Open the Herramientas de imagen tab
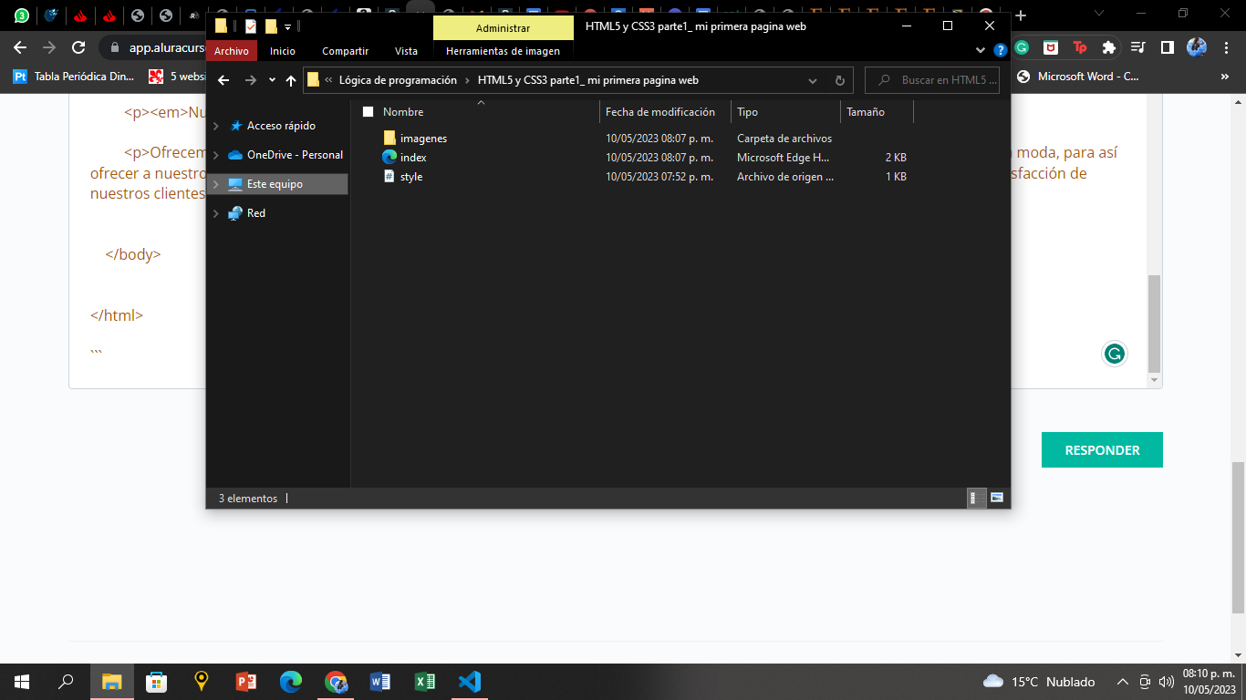1246x700 pixels. (x=503, y=51)
